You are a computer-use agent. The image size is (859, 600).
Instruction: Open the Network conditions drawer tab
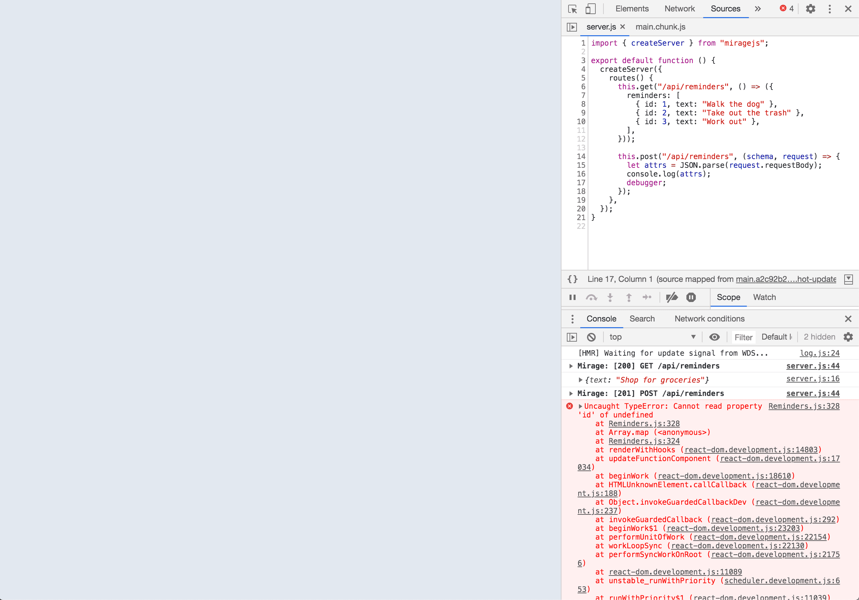click(x=709, y=319)
